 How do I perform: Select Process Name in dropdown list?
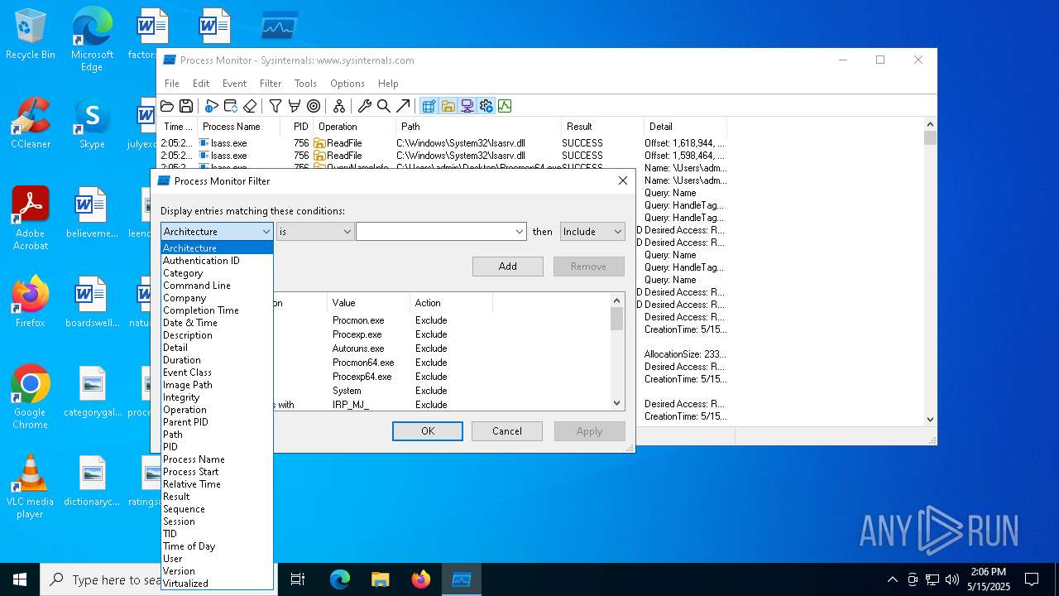[x=217, y=459]
